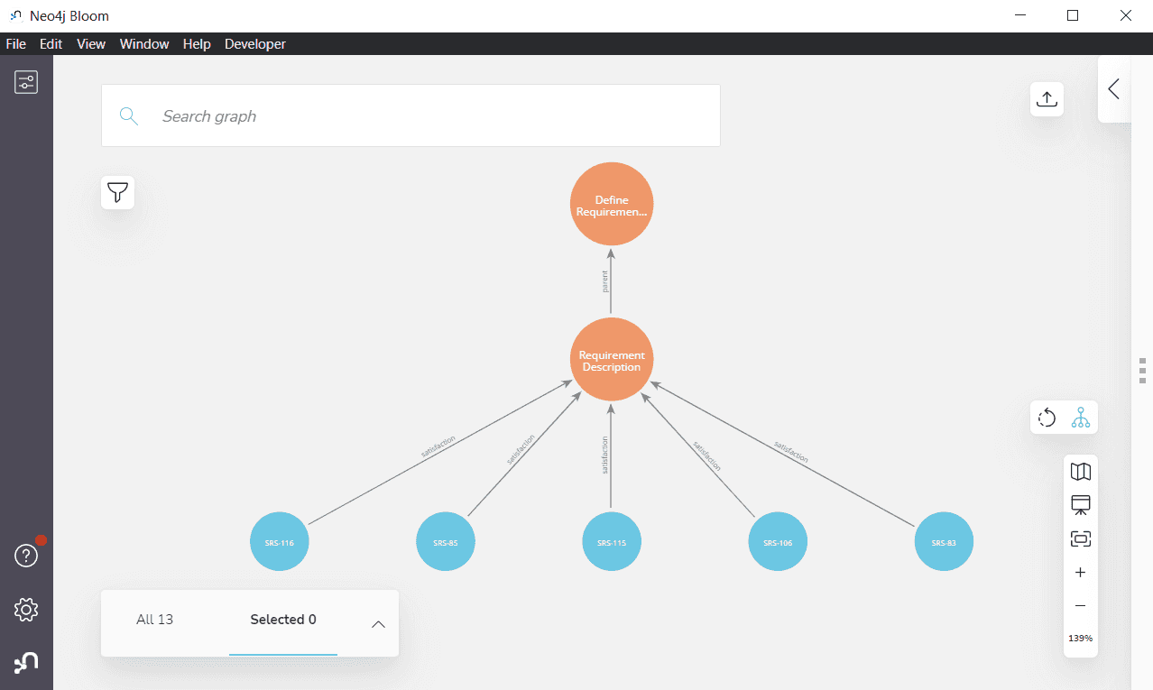Click the Neo4j logo in sidebar

tap(26, 664)
